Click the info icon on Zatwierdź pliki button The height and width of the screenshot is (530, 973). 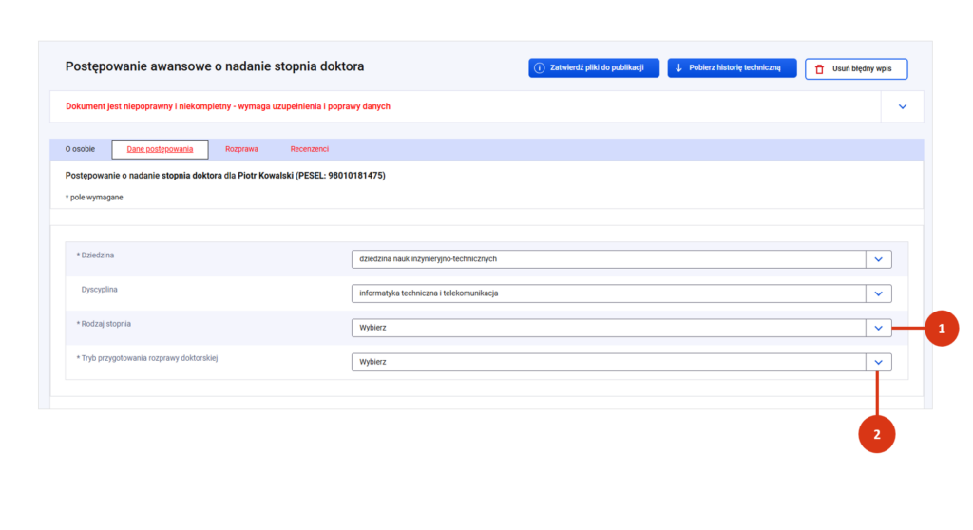click(x=540, y=68)
